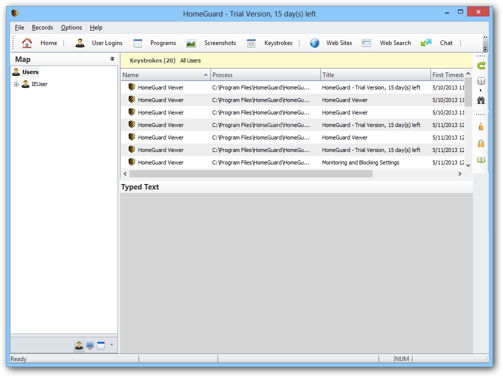Click the orange pencil icon
This screenshot has width=503, height=377.
(x=481, y=126)
